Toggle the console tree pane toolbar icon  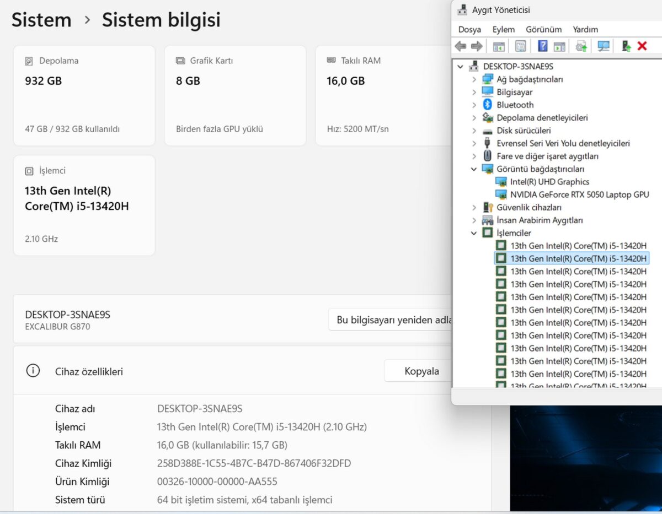coord(499,46)
